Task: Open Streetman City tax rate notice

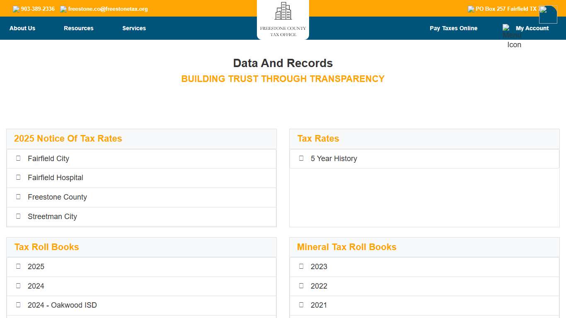Action: 52,217
